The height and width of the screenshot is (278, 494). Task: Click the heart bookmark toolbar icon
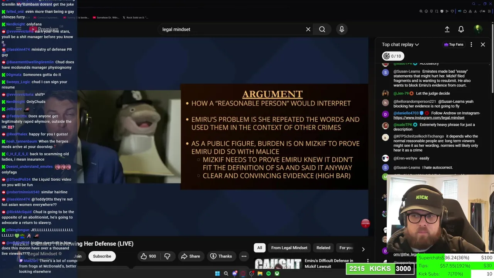pos(452,11)
